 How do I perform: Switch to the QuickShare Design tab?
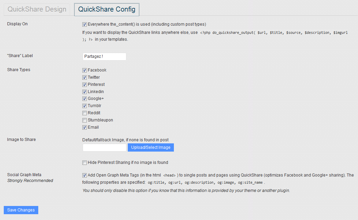(37, 9)
